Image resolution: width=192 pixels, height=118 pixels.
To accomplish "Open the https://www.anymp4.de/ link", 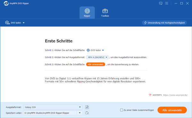I will pos(175,95).
